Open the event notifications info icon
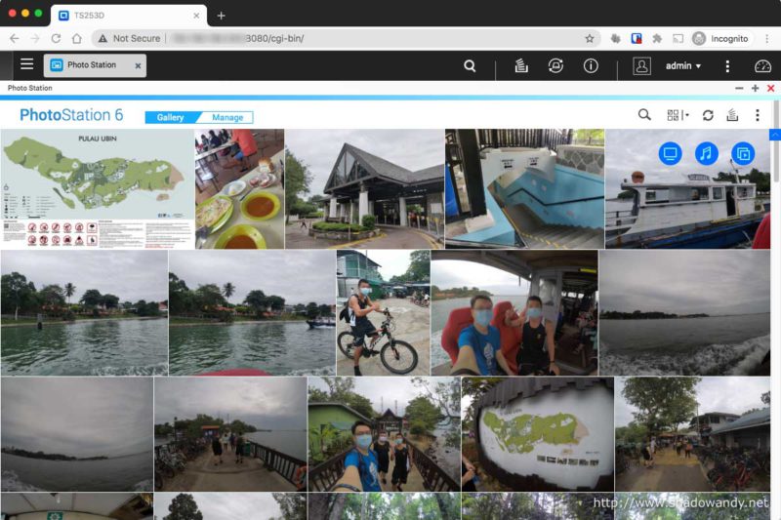This screenshot has height=520, width=781. click(591, 66)
